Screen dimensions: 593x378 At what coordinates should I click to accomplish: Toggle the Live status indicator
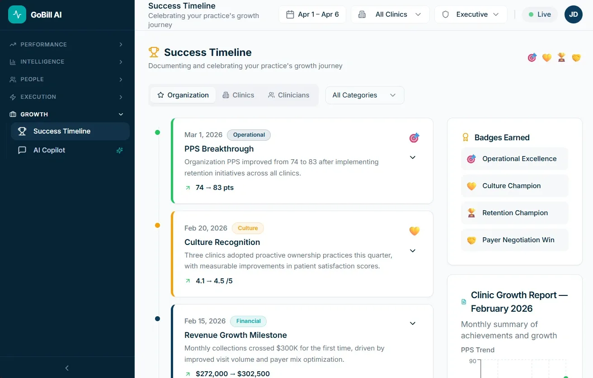tap(540, 14)
